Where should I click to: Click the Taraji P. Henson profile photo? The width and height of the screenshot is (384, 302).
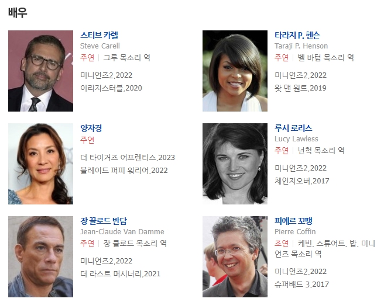point(235,71)
